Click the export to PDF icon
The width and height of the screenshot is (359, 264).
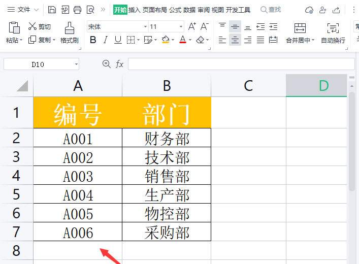(x=65, y=10)
